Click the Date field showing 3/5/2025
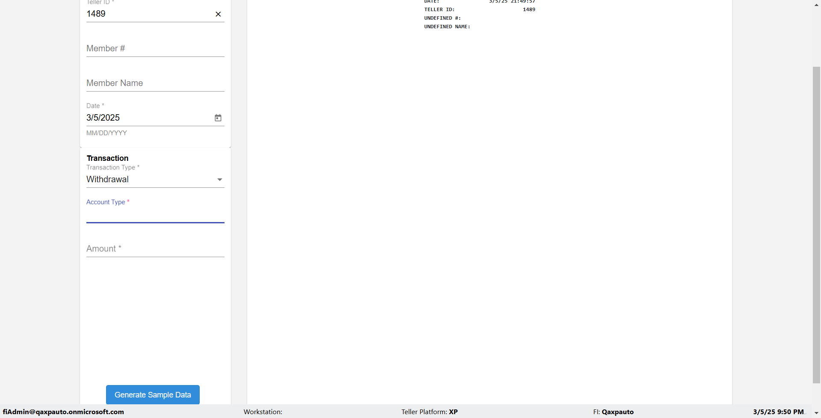821x418 pixels. click(x=149, y=118)
